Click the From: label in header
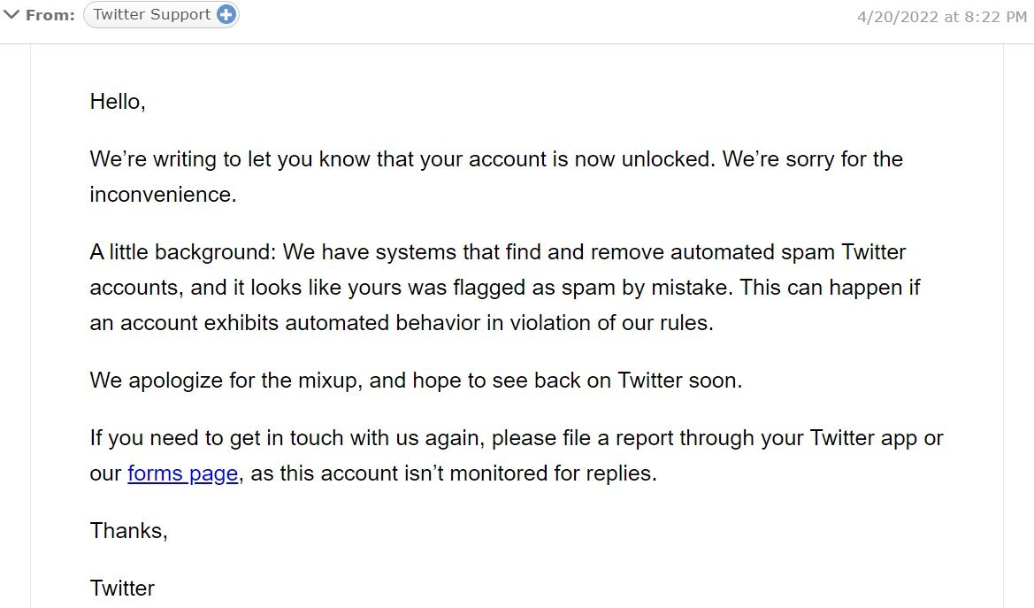 point(50,16)
